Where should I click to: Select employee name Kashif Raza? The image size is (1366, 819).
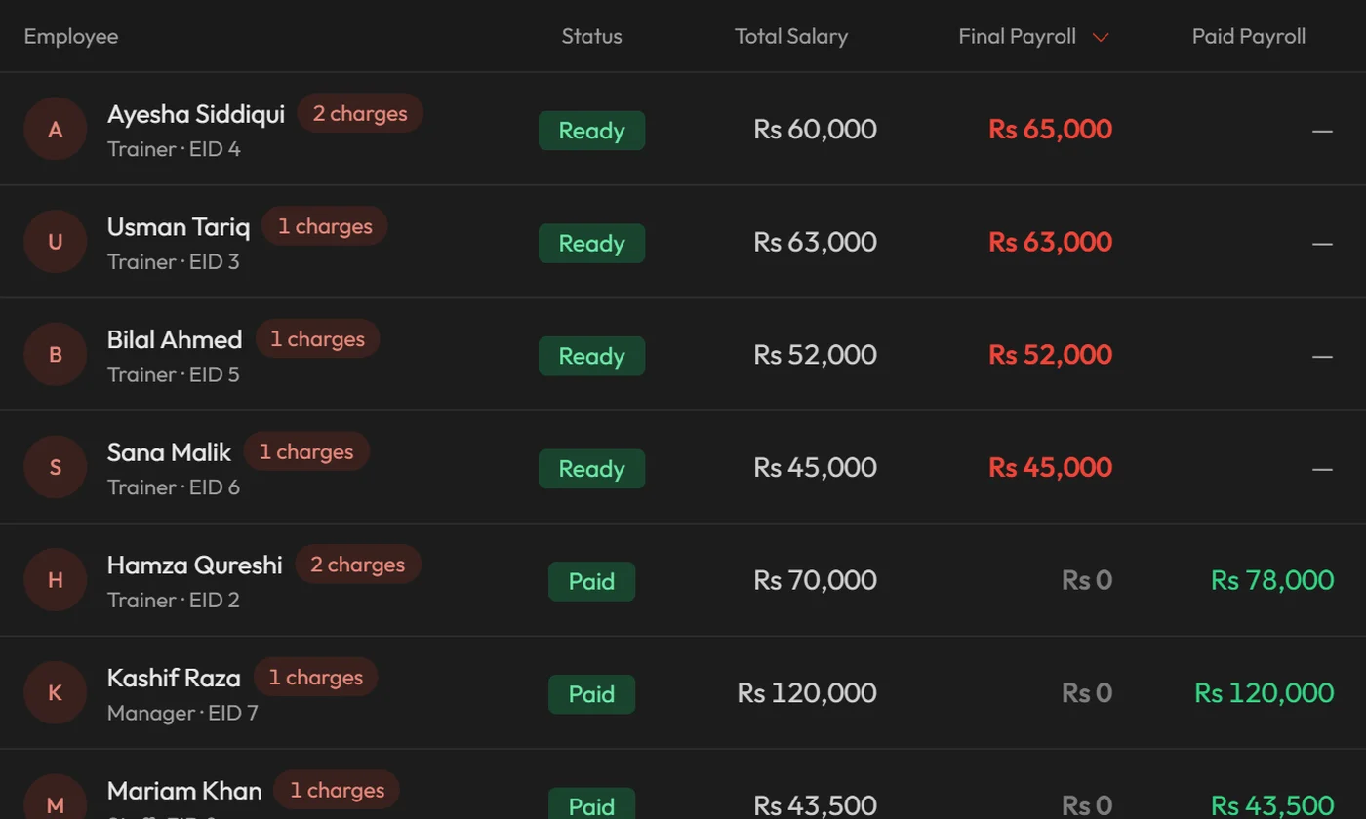tap(174, 678)
